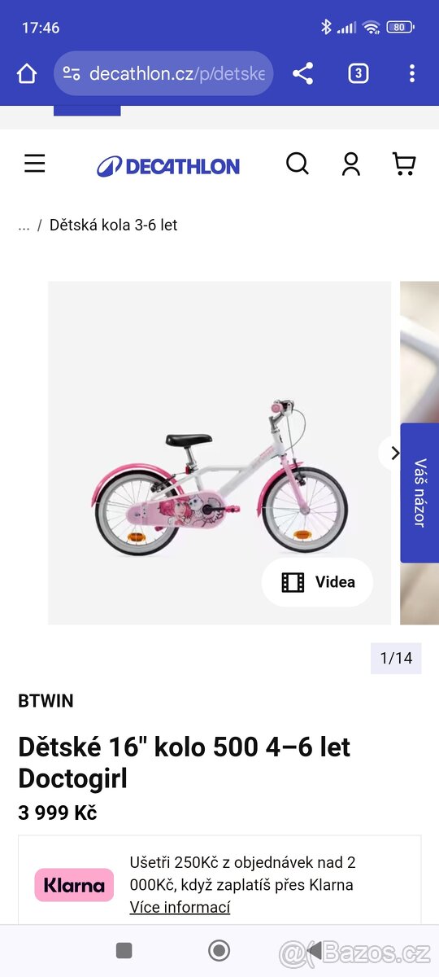Click the Decathlon logo

pyautogui.click(x=168, y=166)
